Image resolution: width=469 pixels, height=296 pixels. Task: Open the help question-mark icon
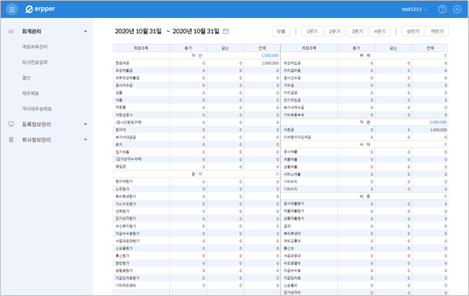(442, 9)
